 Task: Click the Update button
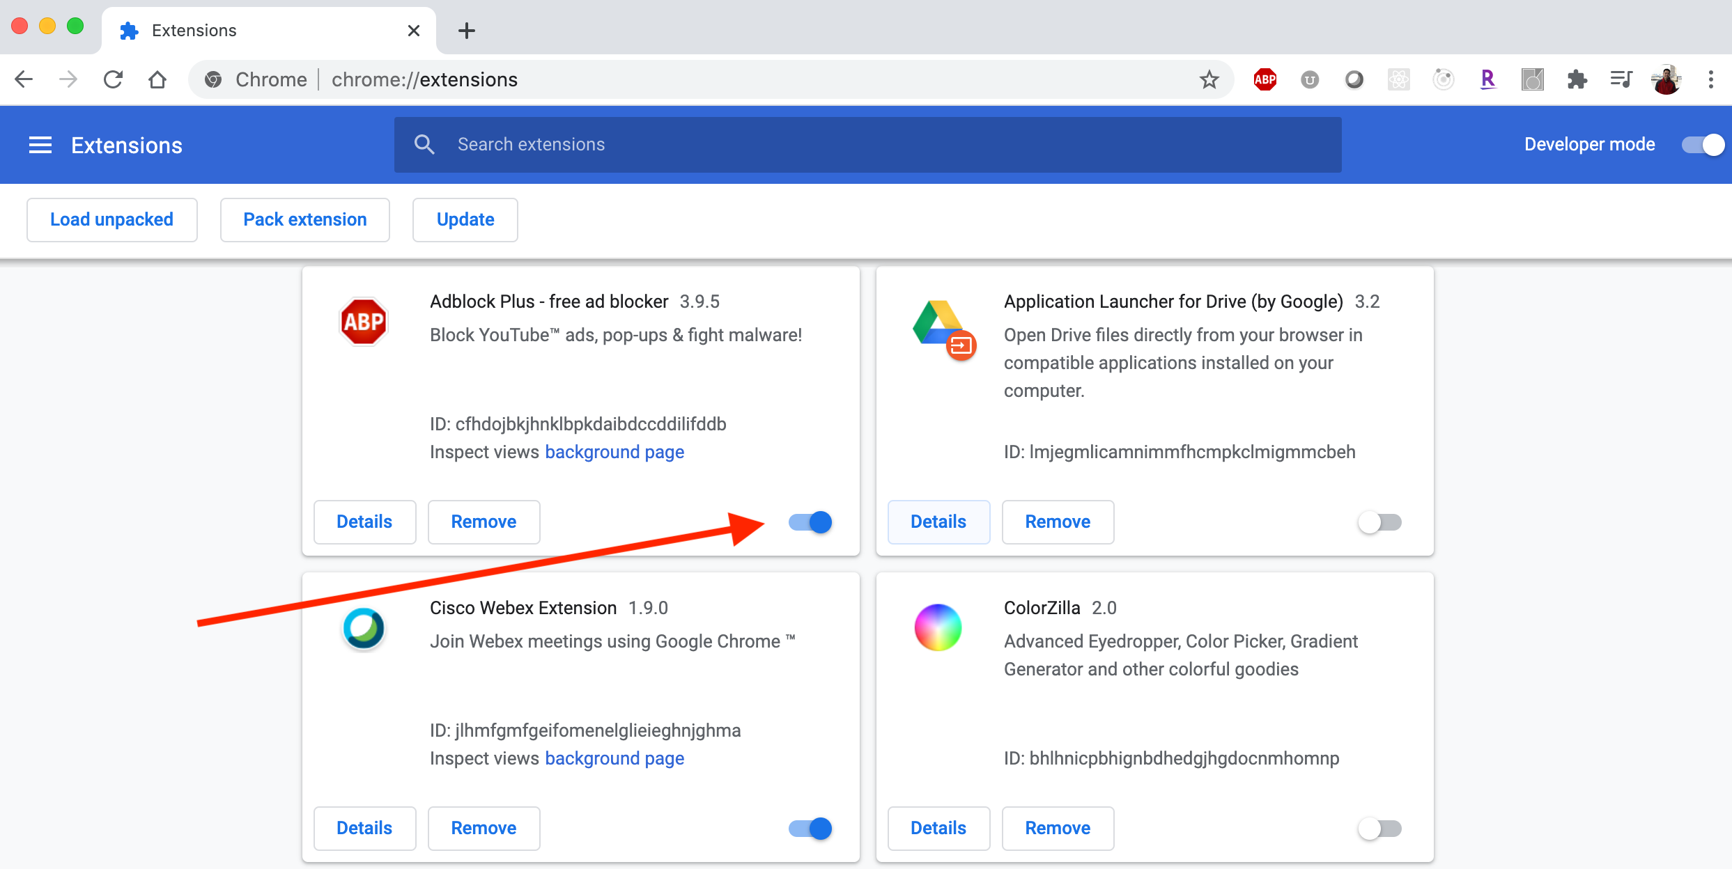click(465, 219)
